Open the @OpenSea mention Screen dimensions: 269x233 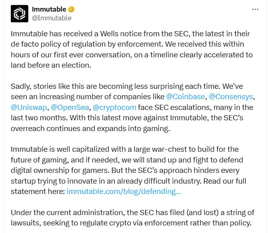coord(70,108)
